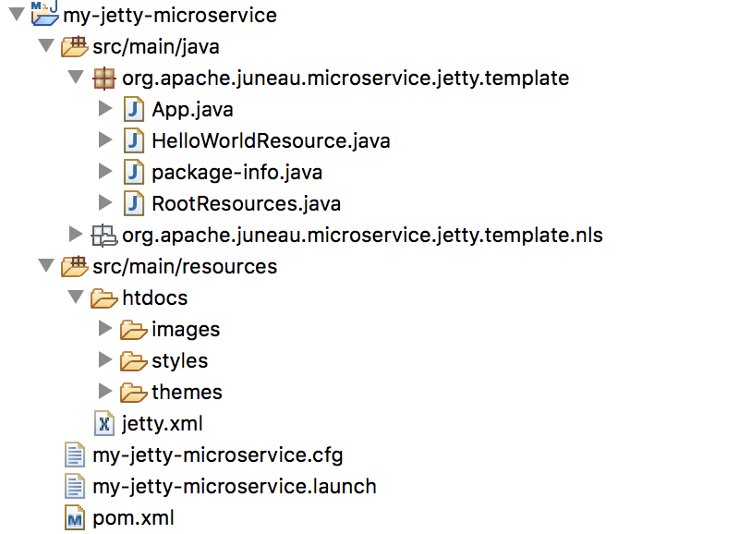Click the Java class icon beside App.java

pos(134,109)
